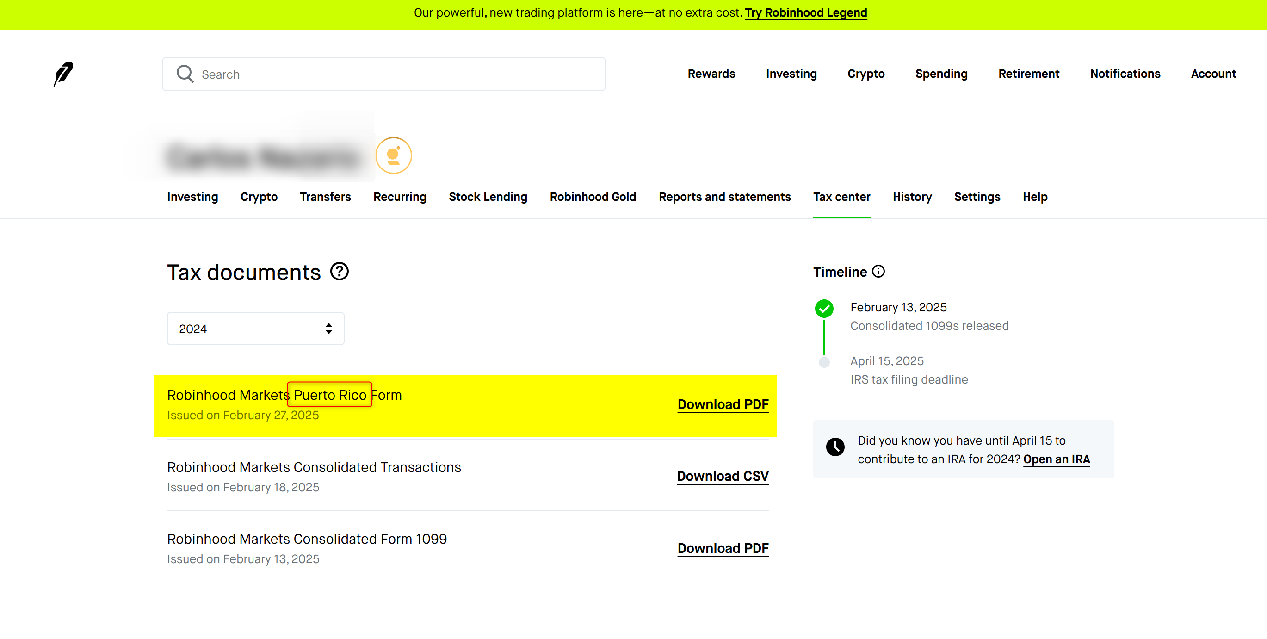The image size is (1267, 639).
Task: Click the clock icon in IRA notice
Action: pos(835,447)
